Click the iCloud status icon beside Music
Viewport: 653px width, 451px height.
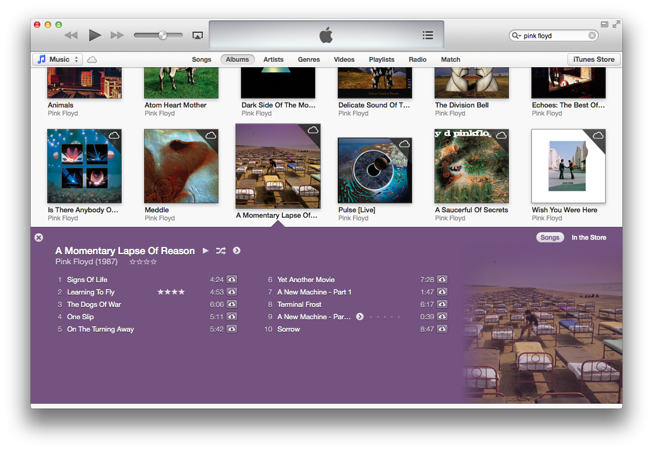pyautogui.click(x=92, y=60)
